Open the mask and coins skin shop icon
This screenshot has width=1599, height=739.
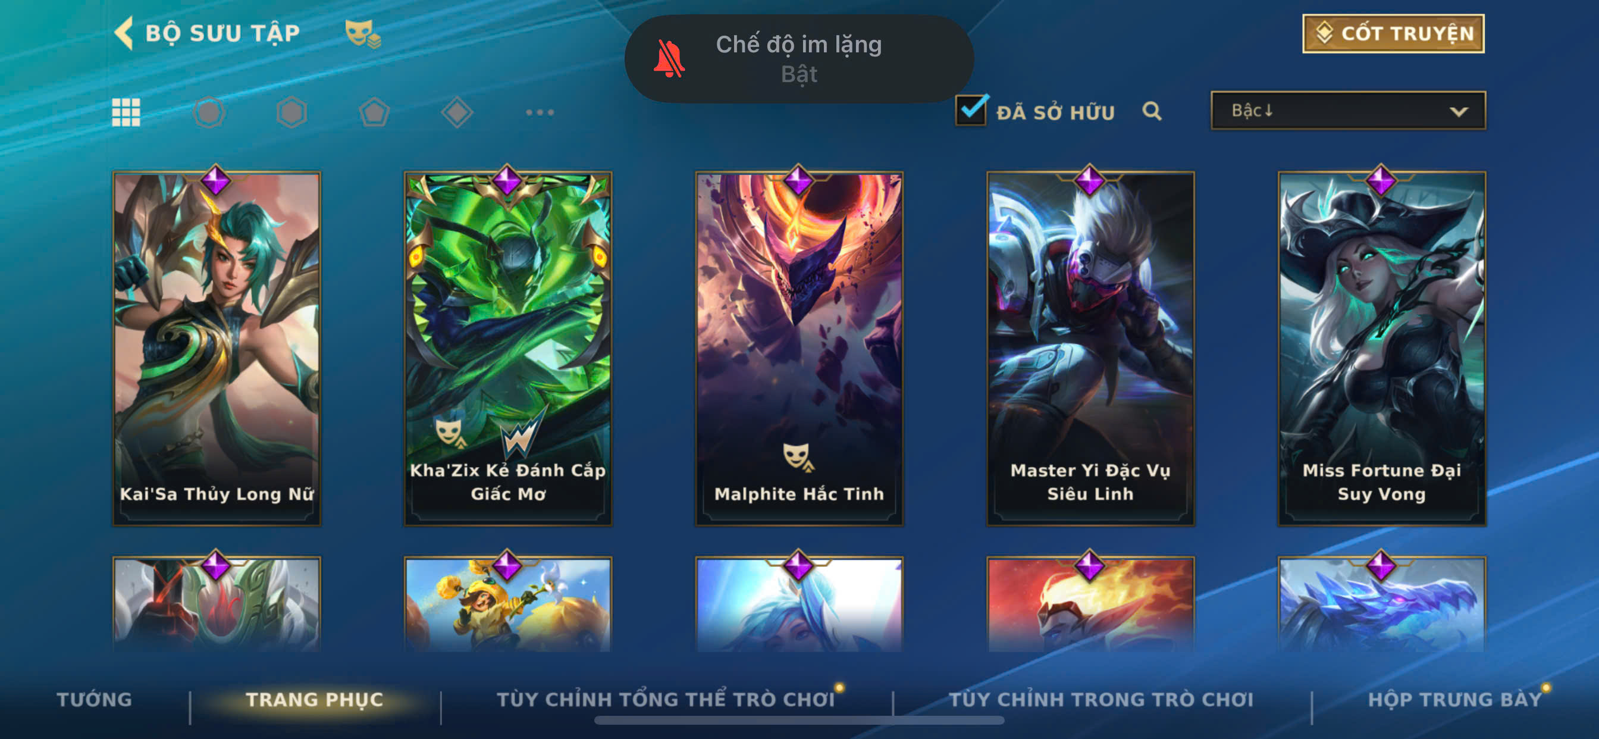click(x=362, y=33)
